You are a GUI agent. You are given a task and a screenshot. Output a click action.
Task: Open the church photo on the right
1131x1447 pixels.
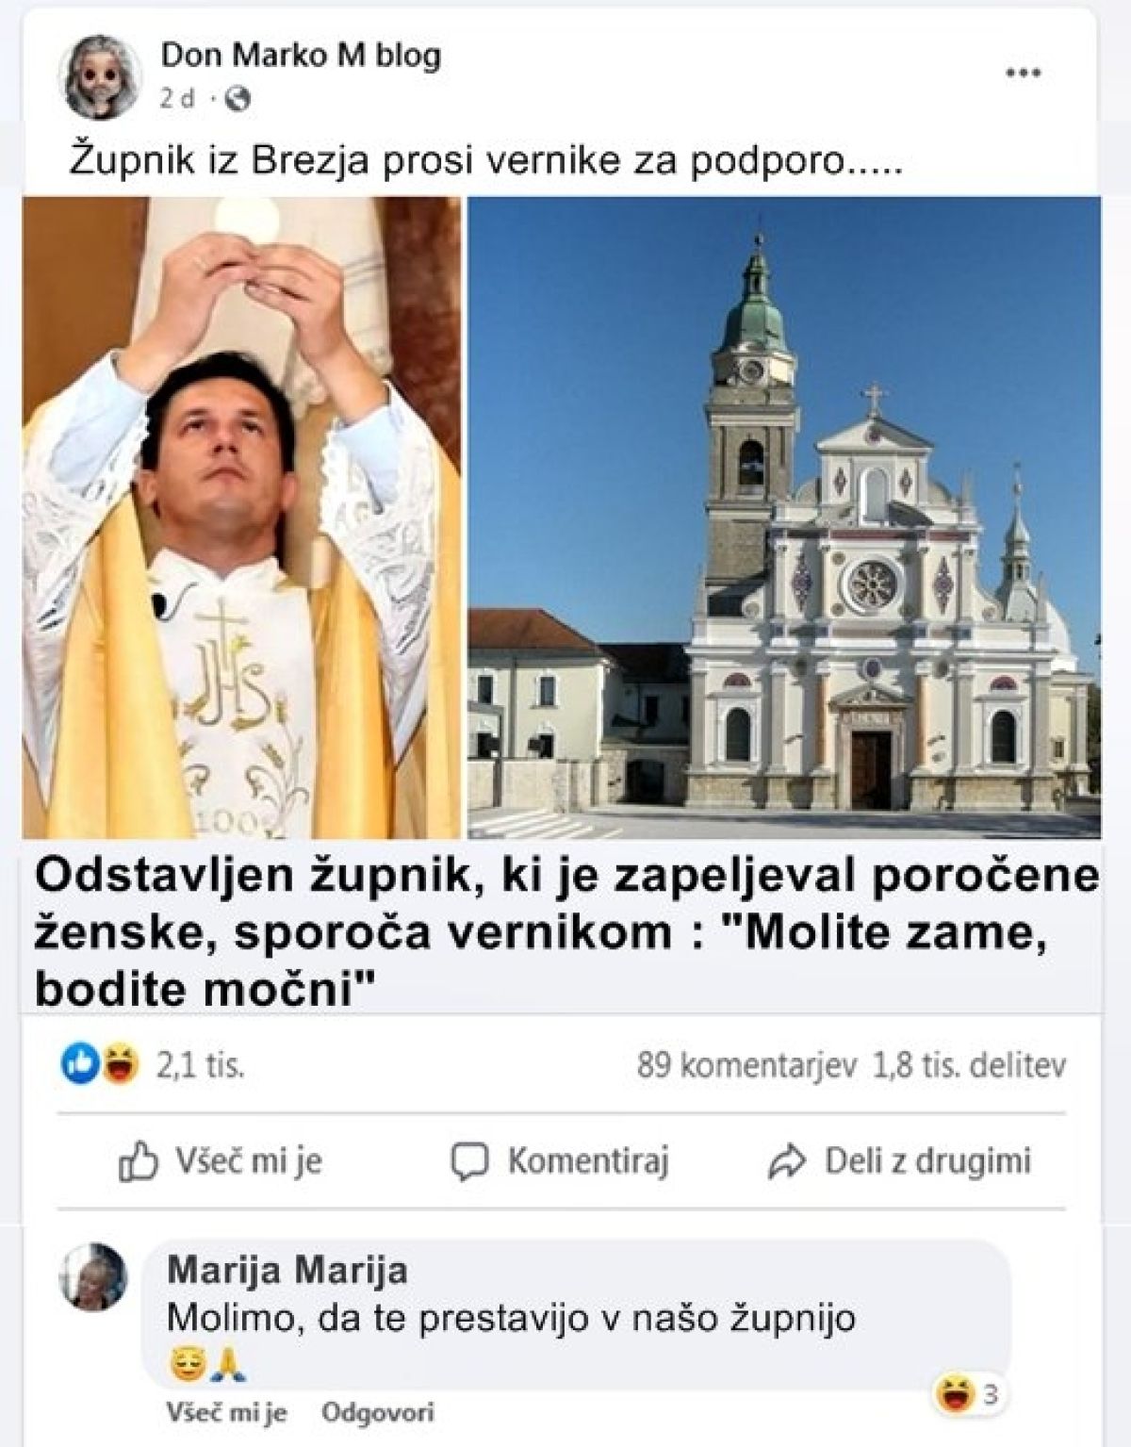[x=784, y=518]
